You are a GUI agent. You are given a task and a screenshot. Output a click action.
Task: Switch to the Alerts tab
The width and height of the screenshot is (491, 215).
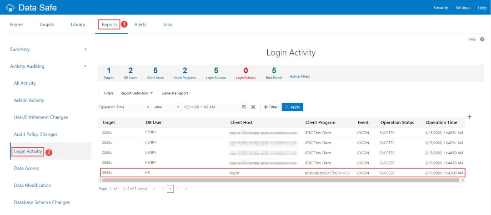click(140, 25)
